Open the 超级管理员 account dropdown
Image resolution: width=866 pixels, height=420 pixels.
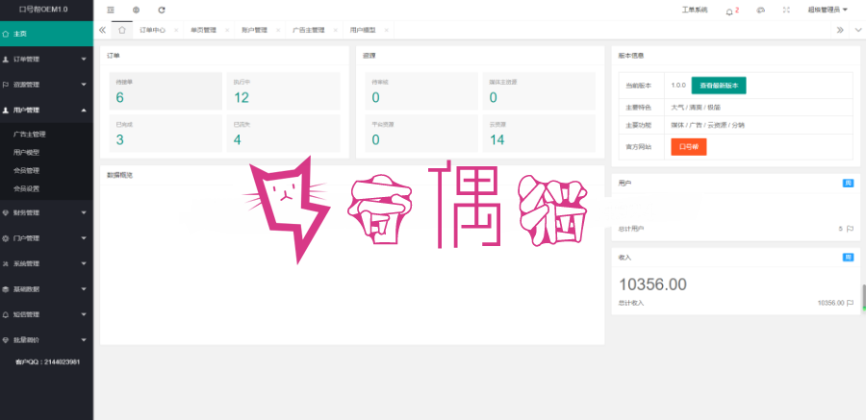click(x=828, y=10)
